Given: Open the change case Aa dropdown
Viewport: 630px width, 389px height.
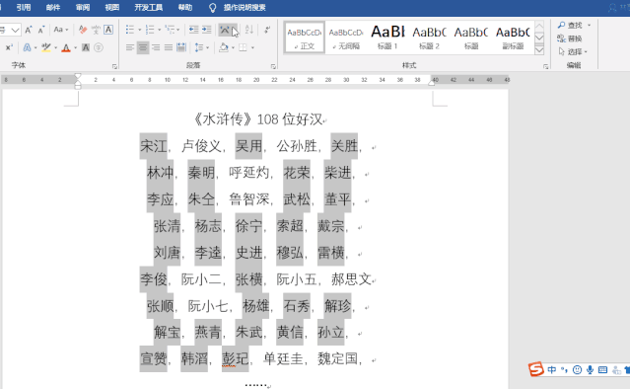Looking at the screenshot, I should (x=61, y=30).
